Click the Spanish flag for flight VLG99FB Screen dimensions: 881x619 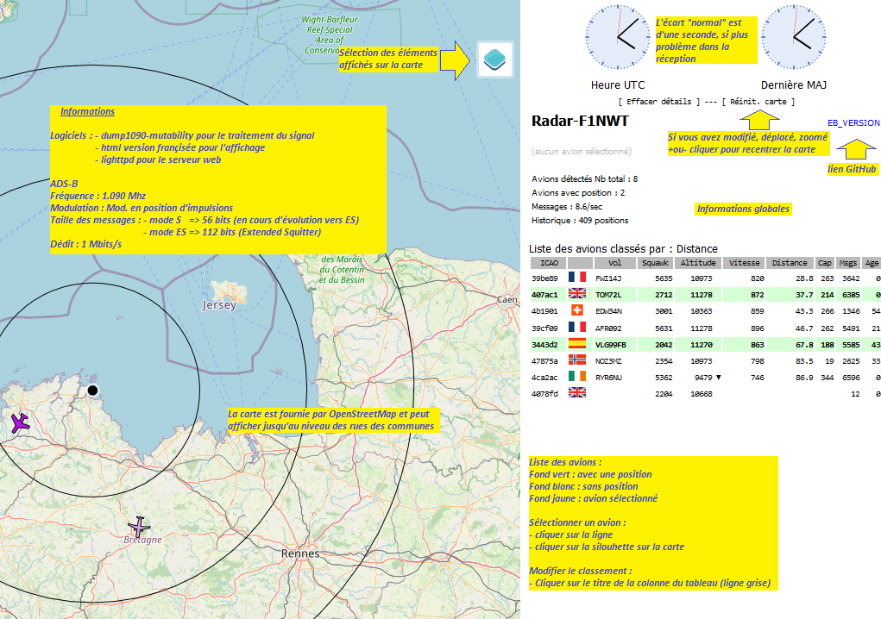[576, 344]
